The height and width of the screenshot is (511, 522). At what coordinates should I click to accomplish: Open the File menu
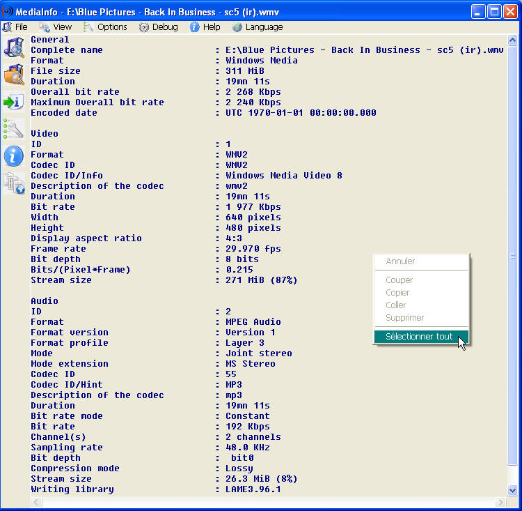point(15,27)
